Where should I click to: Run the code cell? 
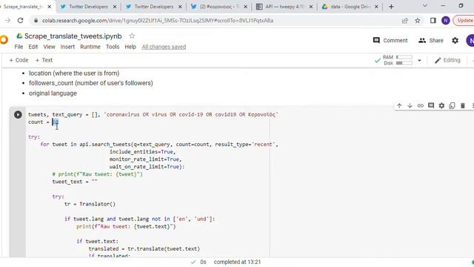[18, 115]
